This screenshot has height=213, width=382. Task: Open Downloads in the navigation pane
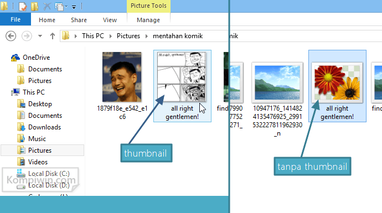[45, 127]
